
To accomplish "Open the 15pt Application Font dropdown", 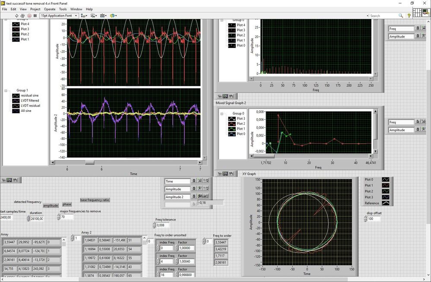I will 59,16.
